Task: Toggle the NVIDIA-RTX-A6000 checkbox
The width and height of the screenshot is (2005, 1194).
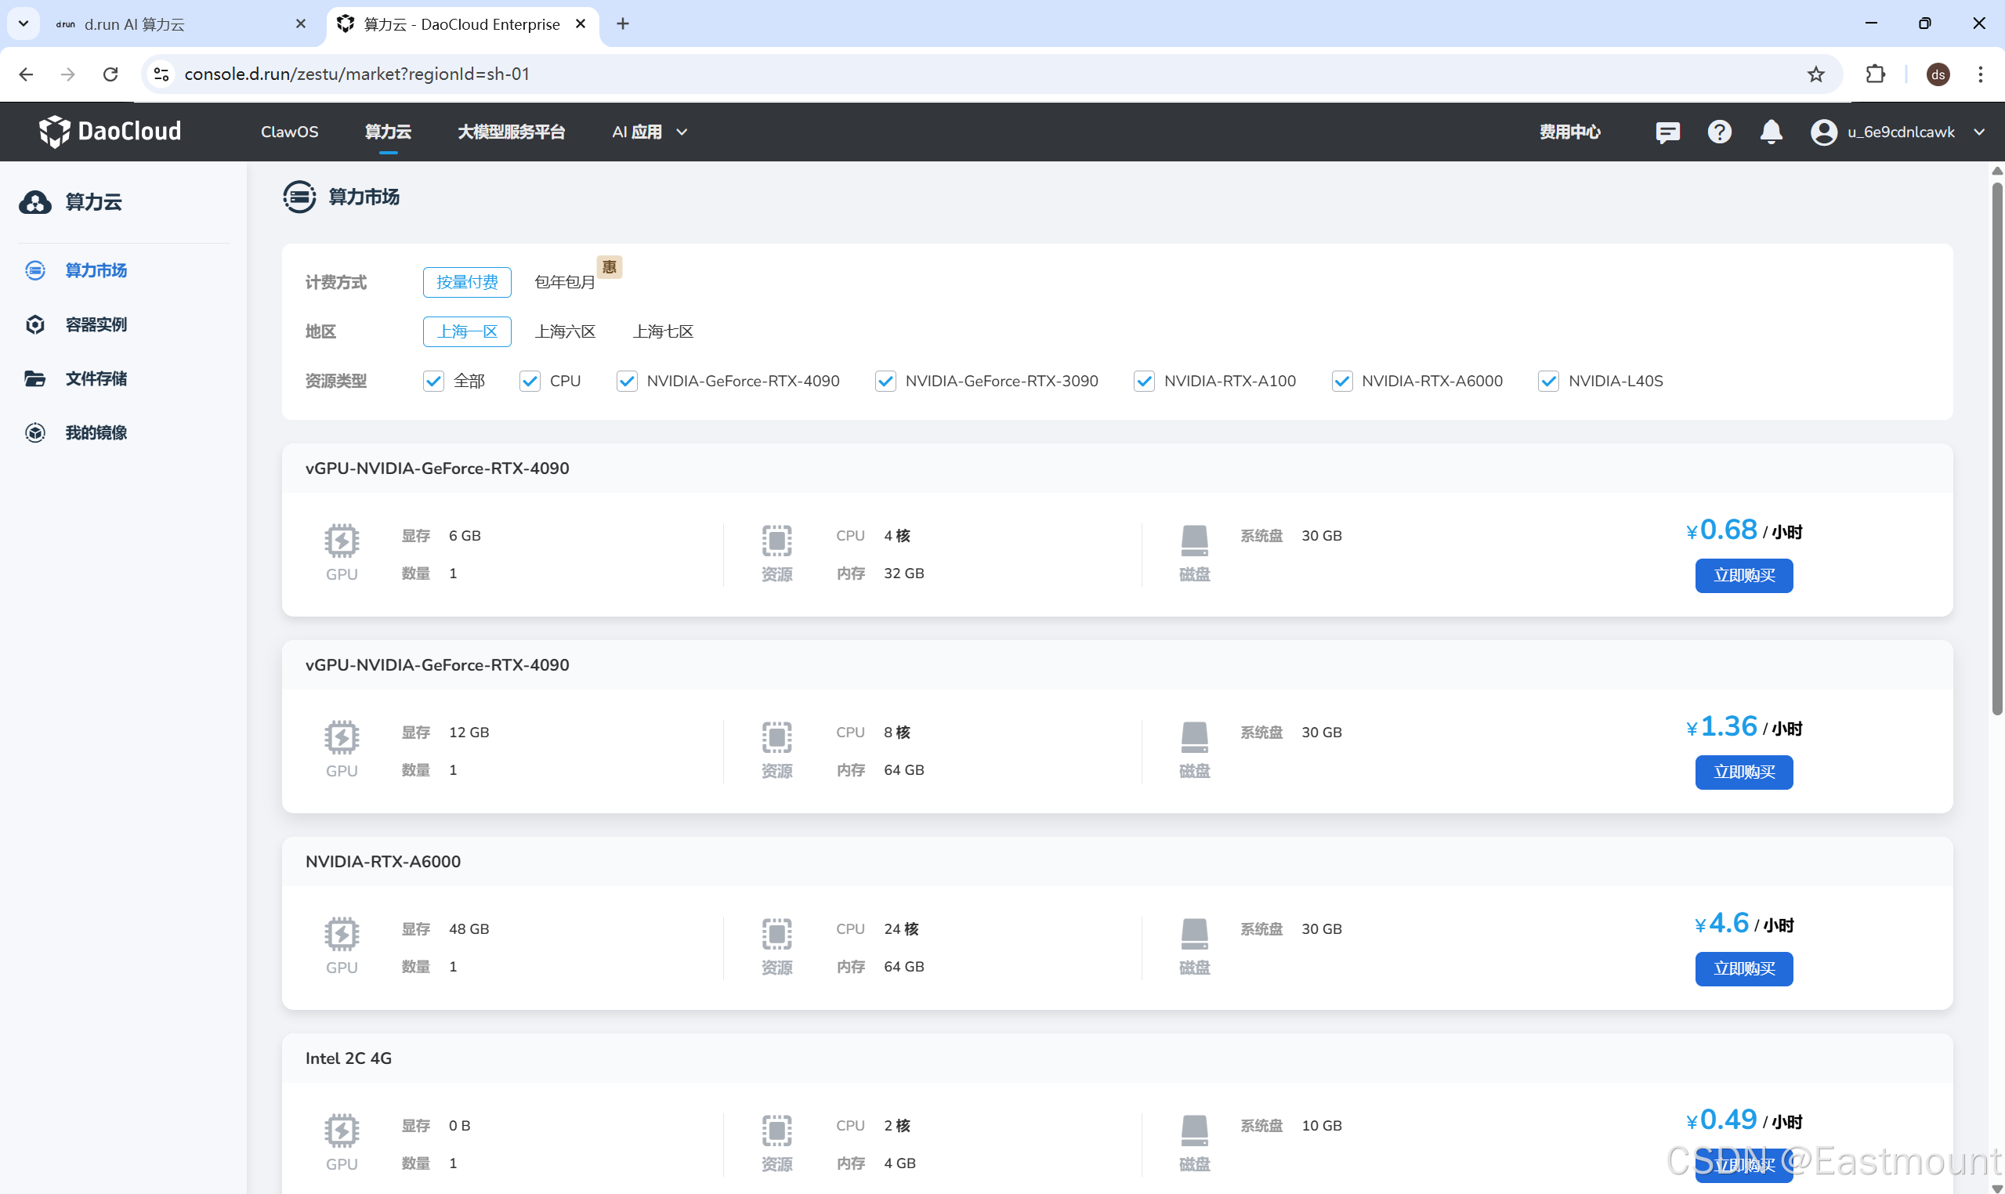Action: (x=1342, y=382)
